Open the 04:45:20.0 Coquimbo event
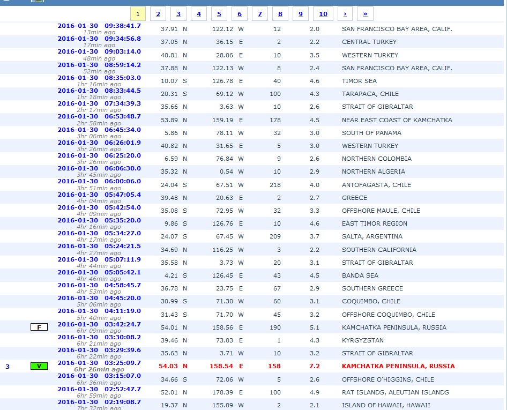 point(99,299)
